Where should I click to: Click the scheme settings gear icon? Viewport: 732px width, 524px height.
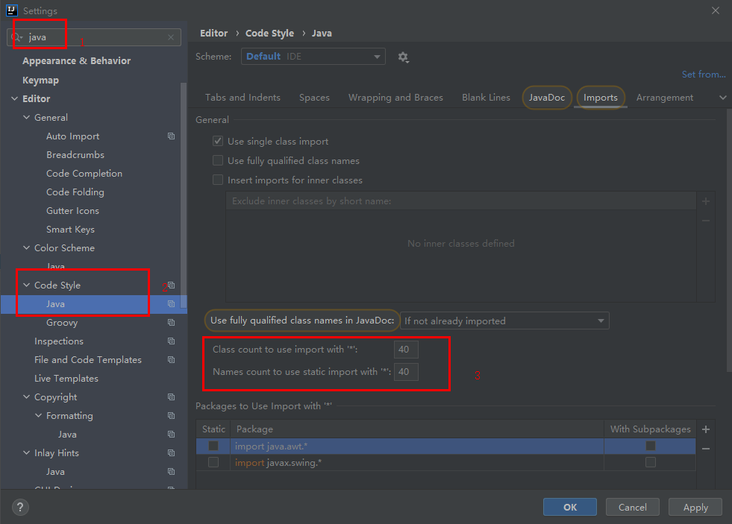(x=403, y=57)
